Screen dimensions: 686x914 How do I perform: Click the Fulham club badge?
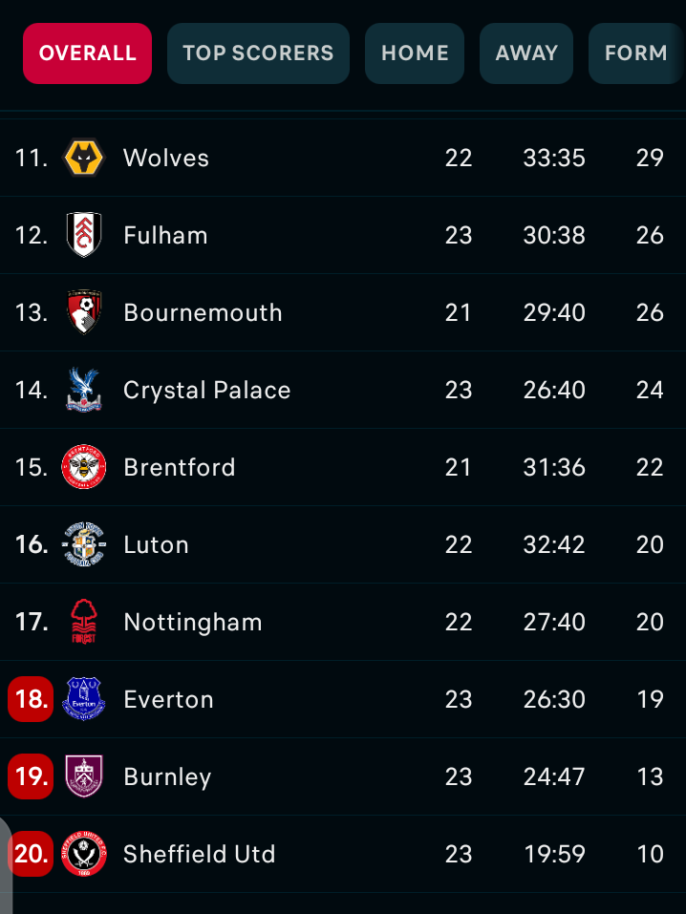[x=84, y=235]
